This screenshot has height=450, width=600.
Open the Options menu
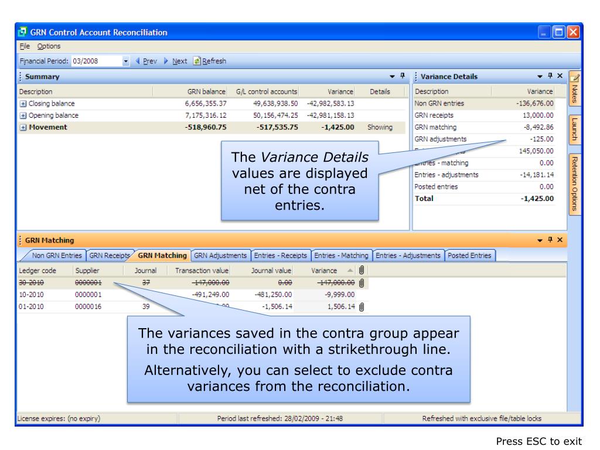49,46
